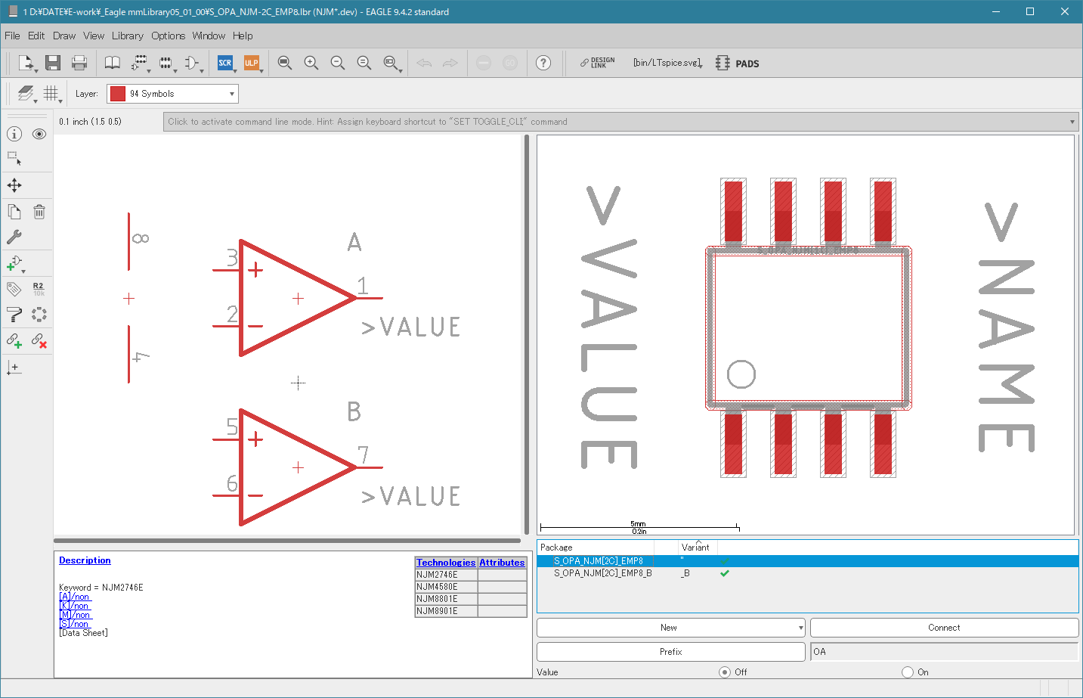This screenshot has height=698, width=1083.
Task: Open the Library menu
Action: [x=127, y=36]
